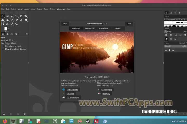Edit the selected brush icon
This screenshot has width=187, height=124.
[166, 35]
